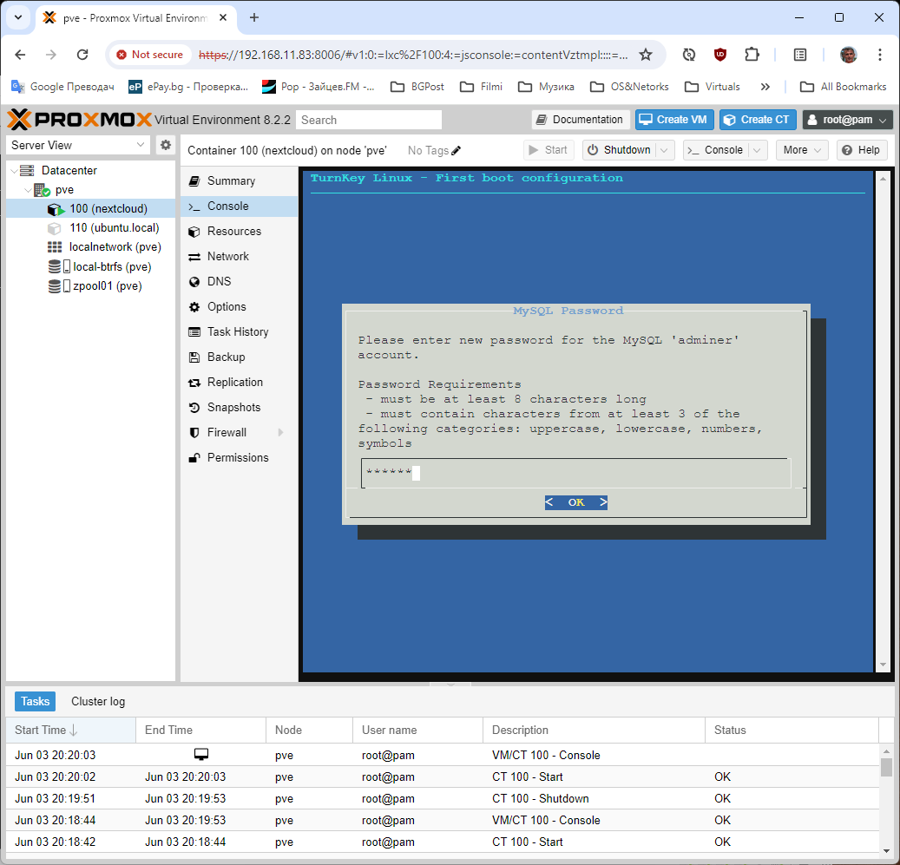Open the uBlock Origin shield extension
The height and width of the screenshot is (865, 900).
tap(719, 55)
